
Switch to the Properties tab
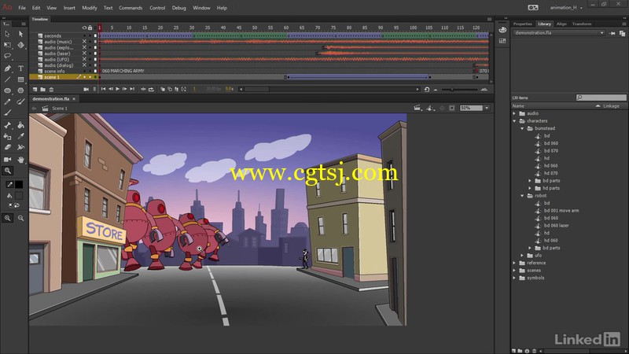[523, 24]
